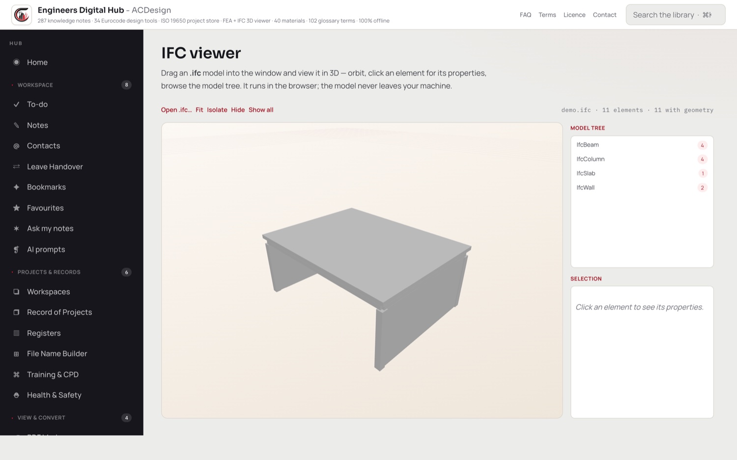Click the IfcBeam count badge
Image resolution: width=737 pixels, height=460 pixels.
pyautogui.click(x=702, y=145)
